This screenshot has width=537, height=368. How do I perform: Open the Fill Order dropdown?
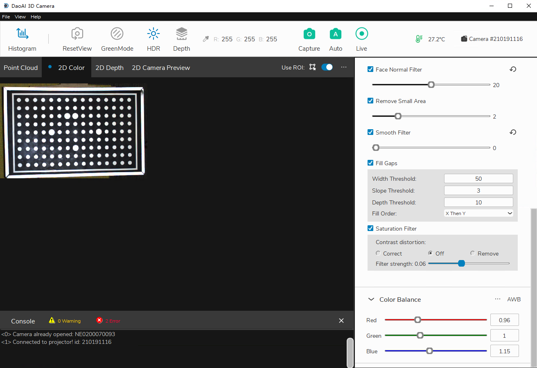(x=478, y=213)
